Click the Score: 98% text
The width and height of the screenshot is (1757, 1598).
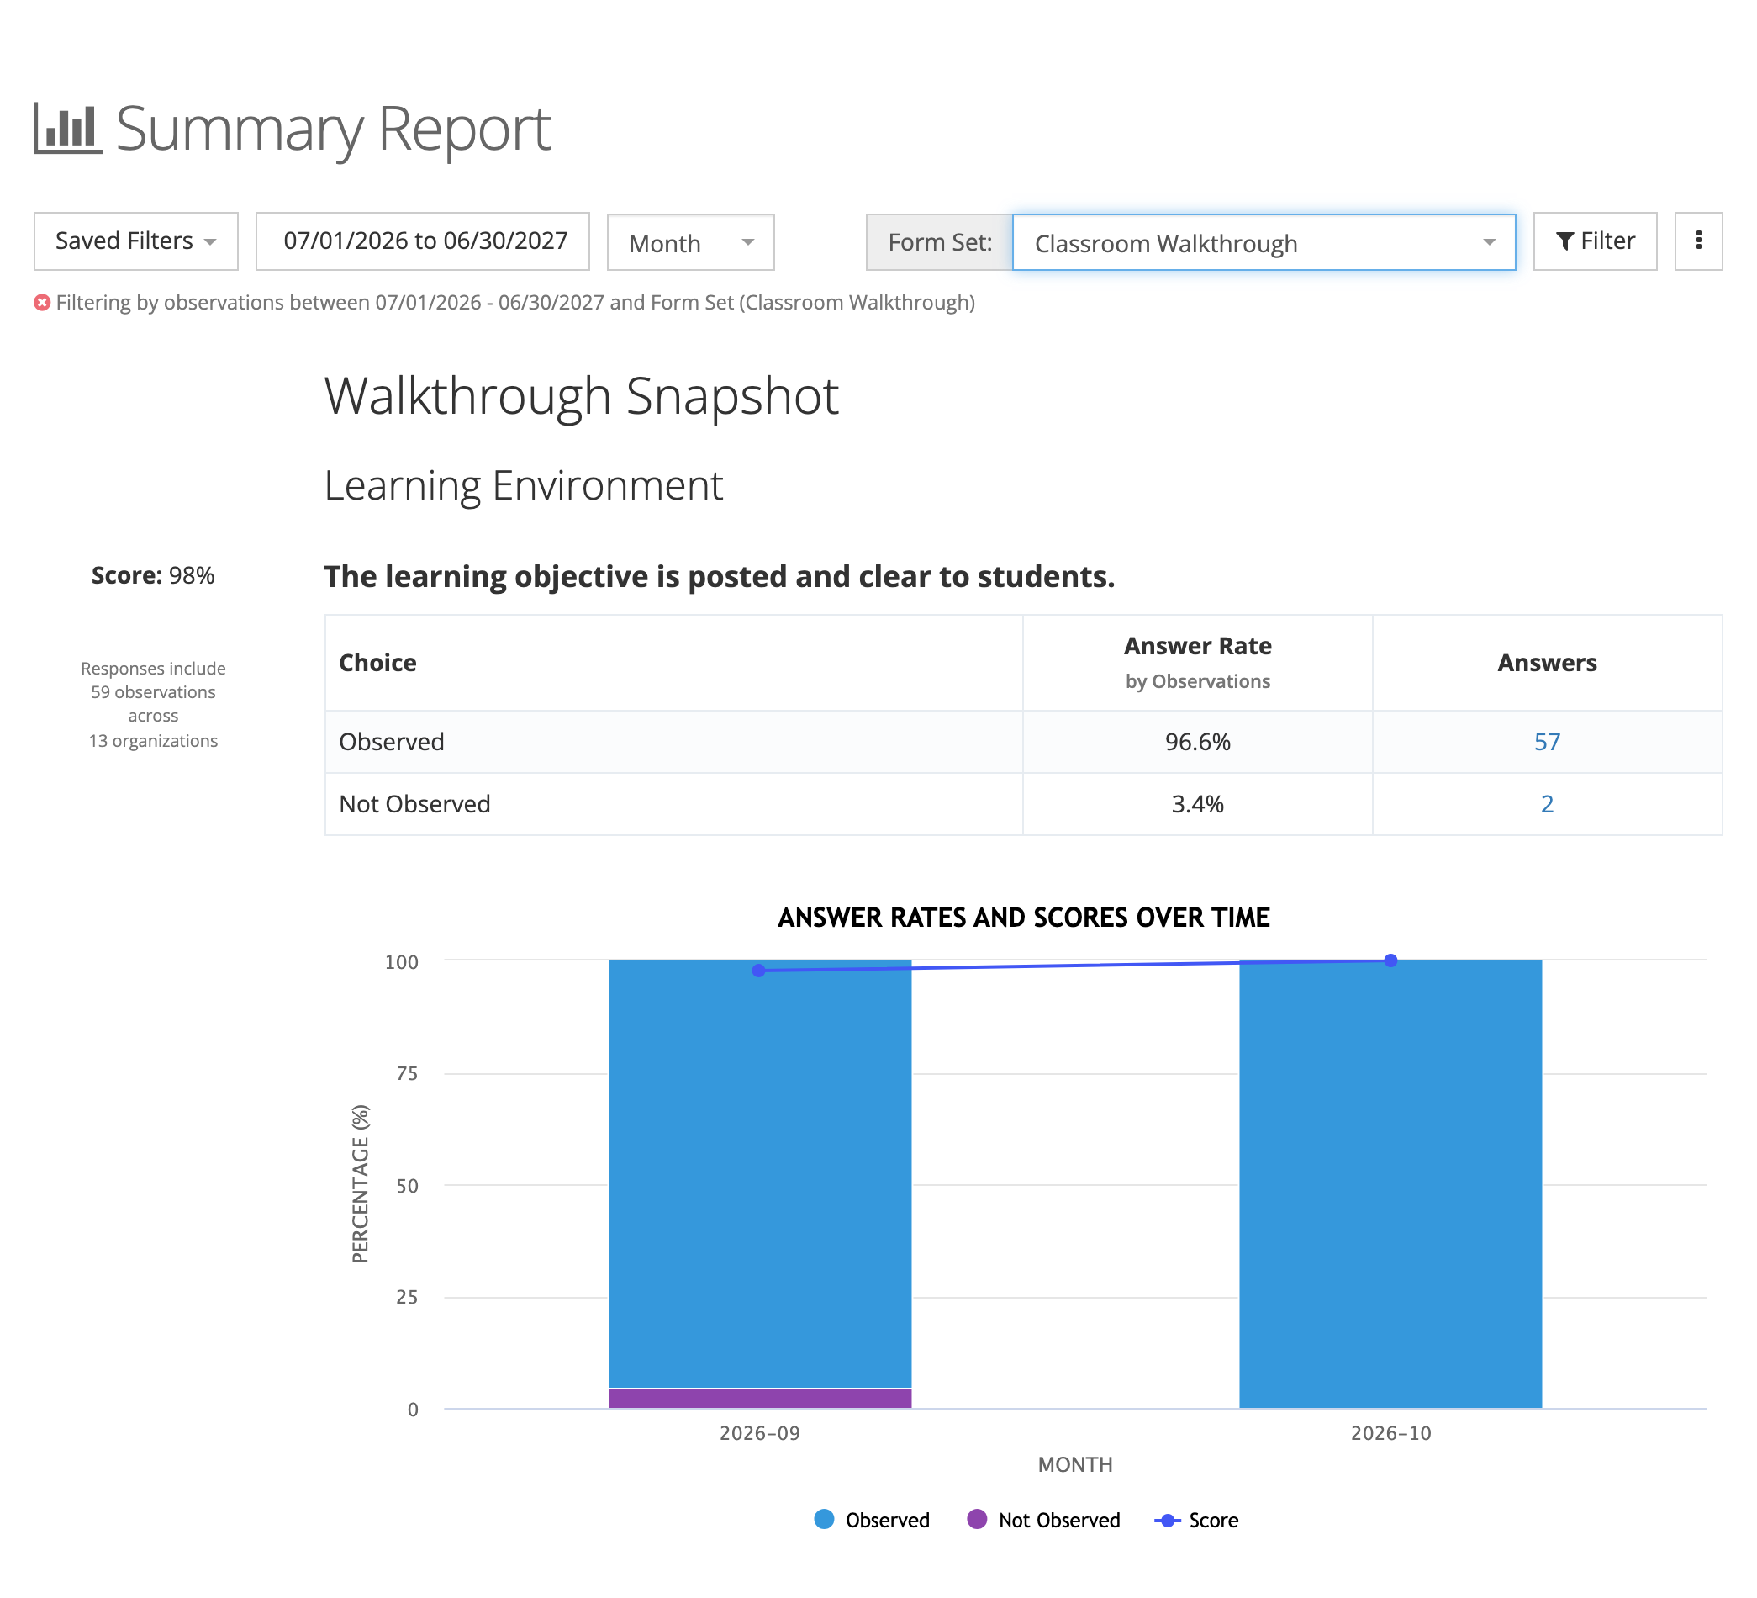click(153, 576)
